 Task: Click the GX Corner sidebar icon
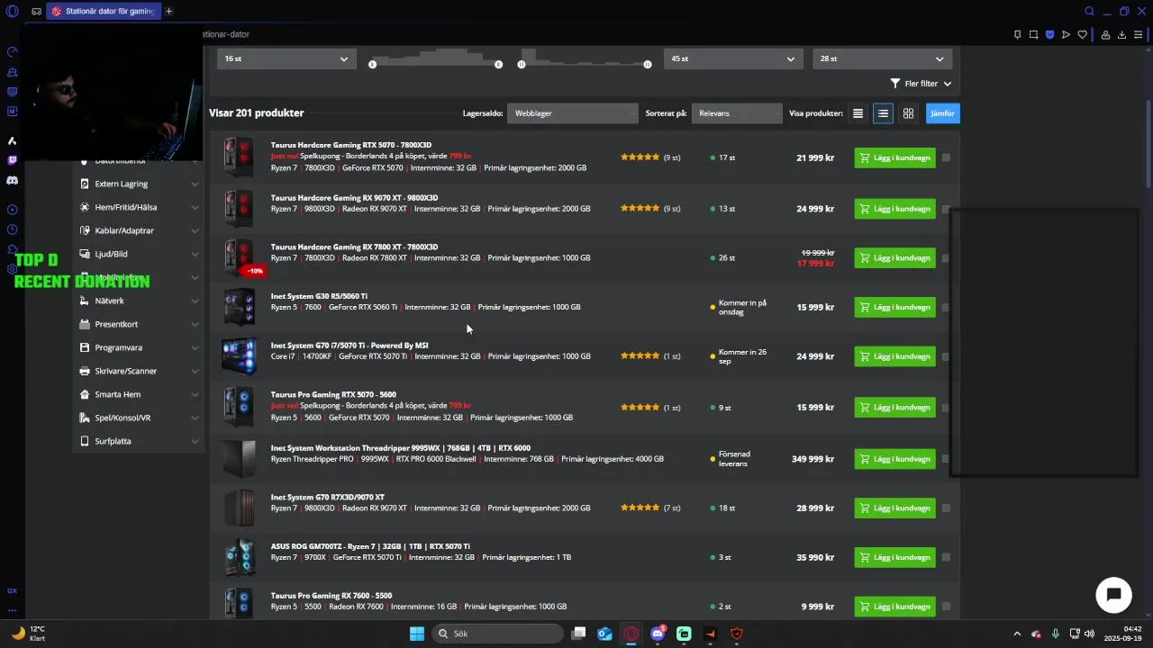point(12,590)
